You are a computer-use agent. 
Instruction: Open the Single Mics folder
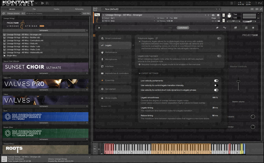coord(12,56)
